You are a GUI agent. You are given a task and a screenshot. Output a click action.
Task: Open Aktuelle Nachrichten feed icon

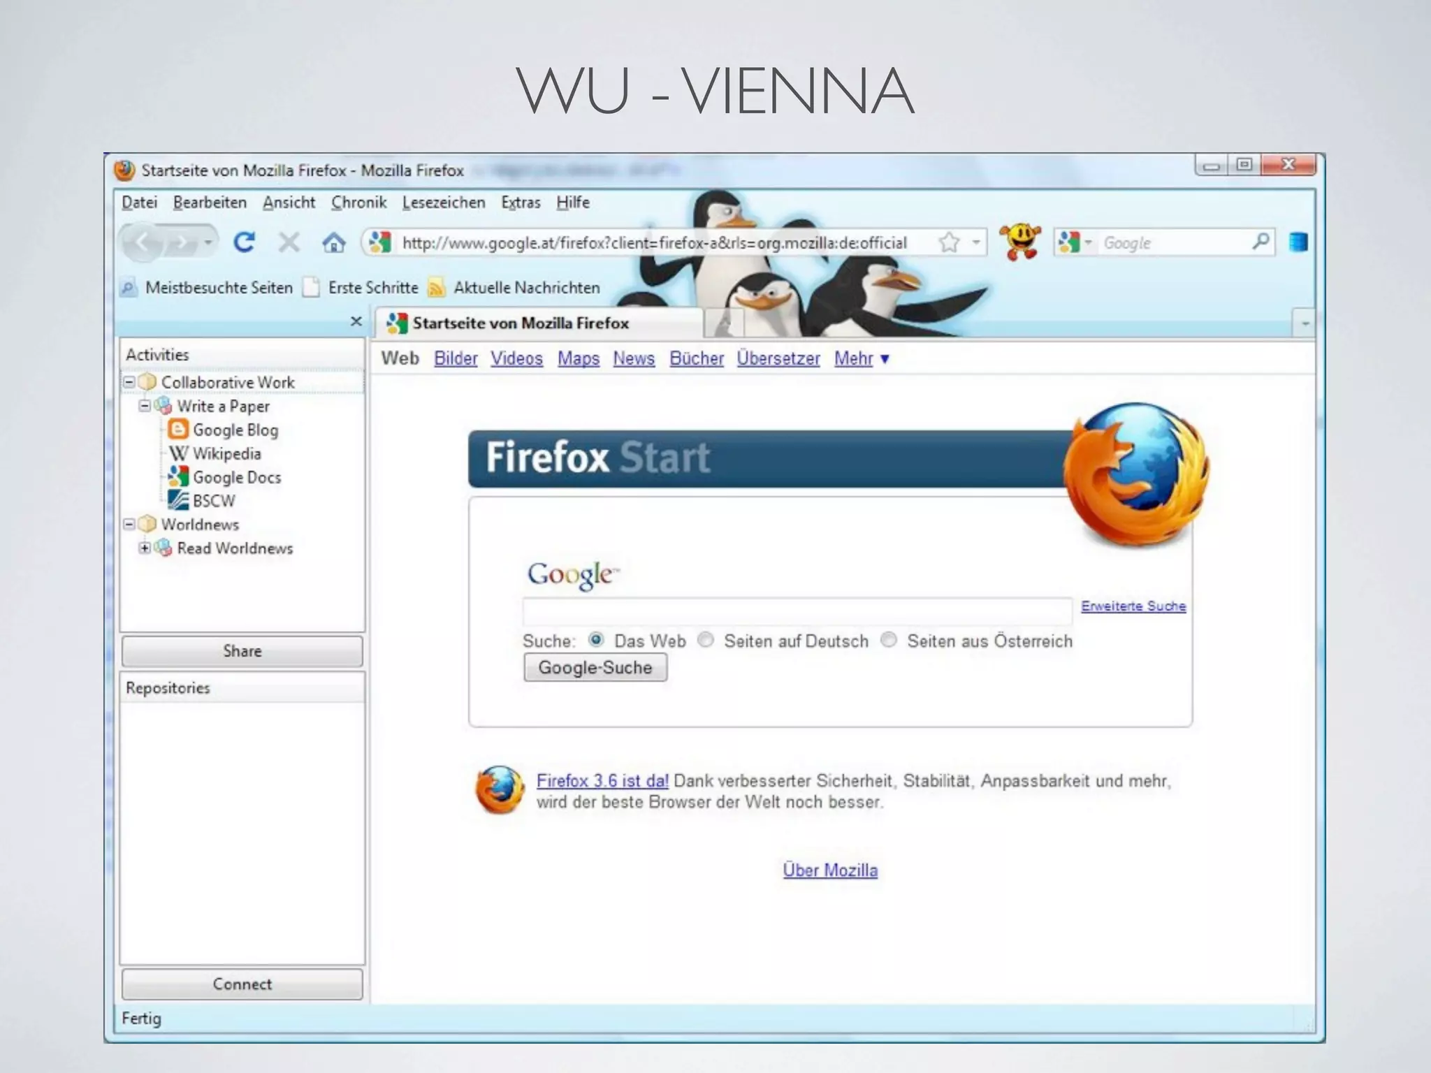436,287
